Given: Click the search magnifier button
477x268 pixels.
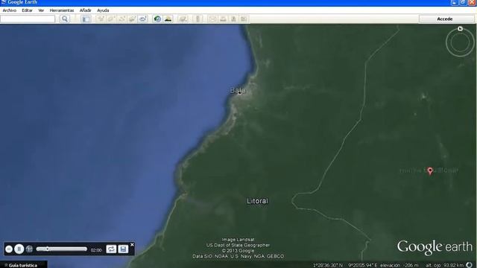Looking at the screenshot, I should tap(65, 19).
